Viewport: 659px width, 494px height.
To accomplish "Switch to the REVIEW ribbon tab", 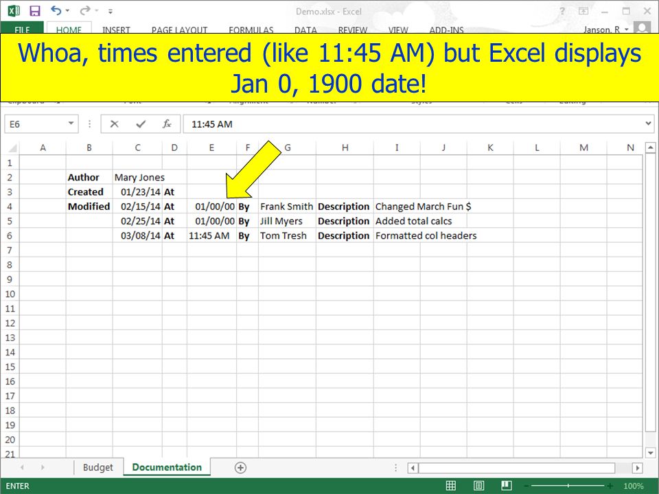I will (x=353, y=29).
